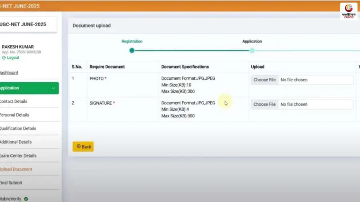This screenshot has width=360, height=202.
Task: Click the Require Document column header
Action: (107, 67)
